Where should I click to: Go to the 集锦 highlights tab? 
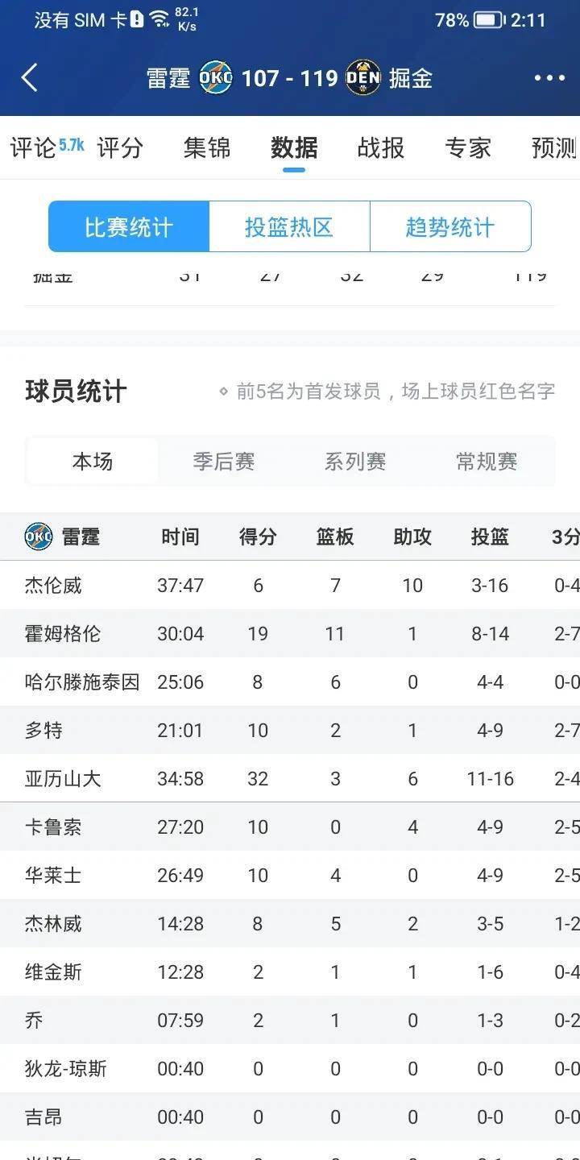pos(207,148)
